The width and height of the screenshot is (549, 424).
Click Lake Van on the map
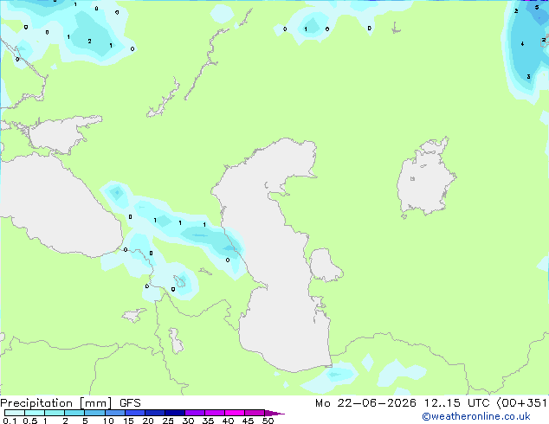coord(134,315)
